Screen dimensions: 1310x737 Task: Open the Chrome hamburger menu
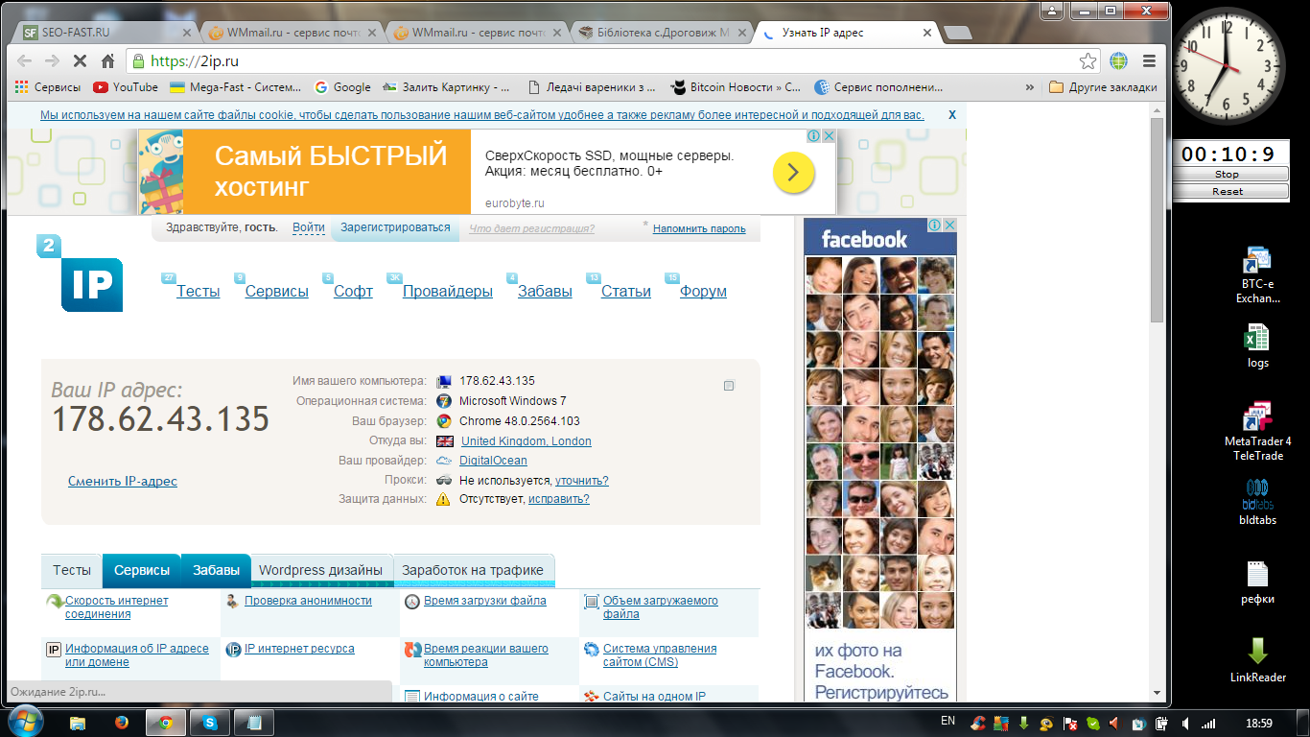(1149, 60)
